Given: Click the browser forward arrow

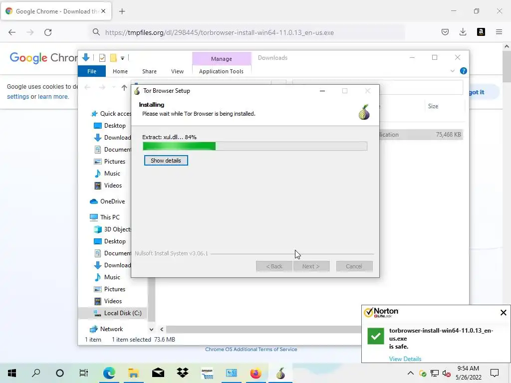Looking at the screenshot, I should point(30,32).
